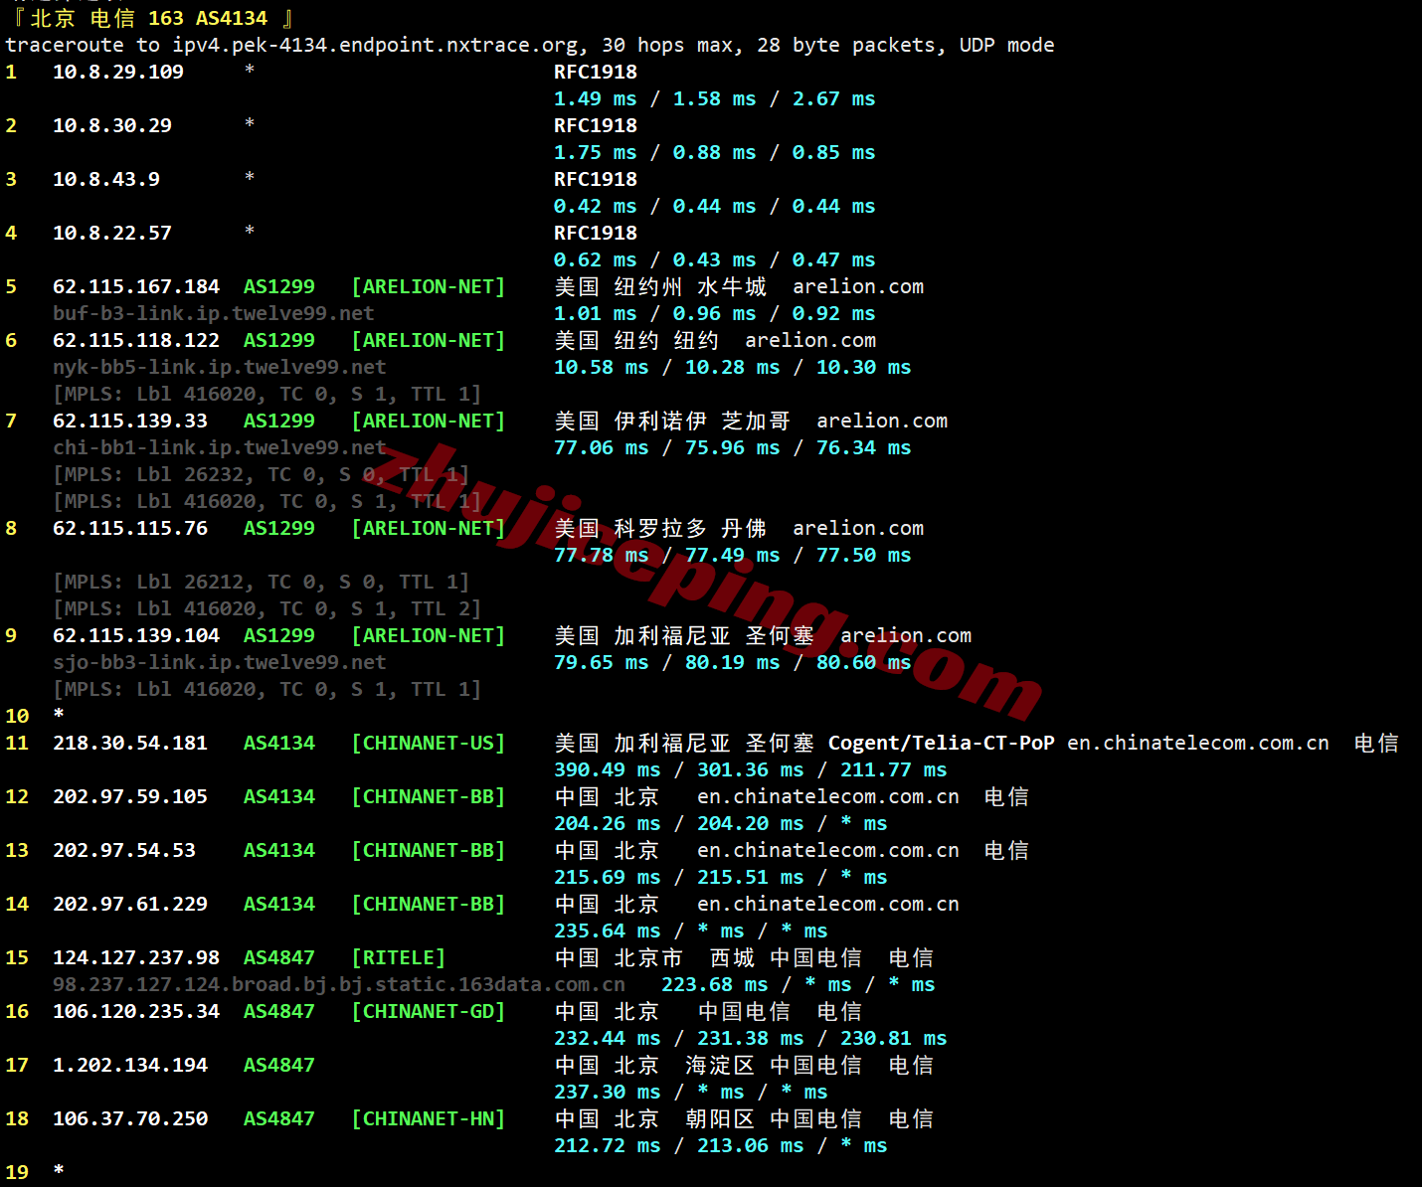Click the header title 北京 电信 163 AS4134
The height and width of the screenshot is (1187, 1422).
click(149, 18)
